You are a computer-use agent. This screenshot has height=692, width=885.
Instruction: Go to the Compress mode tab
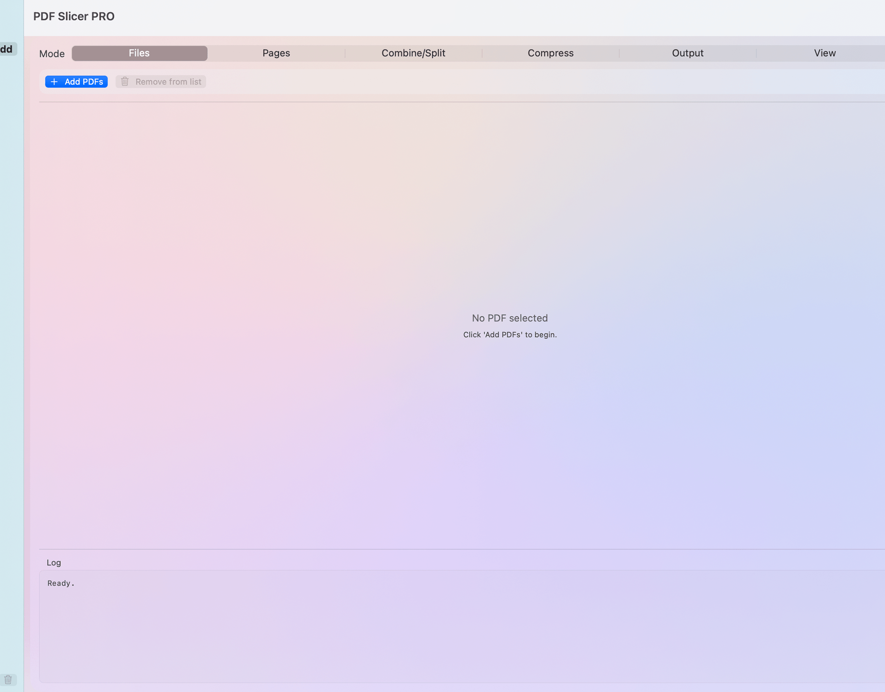(x=550, y=53)
